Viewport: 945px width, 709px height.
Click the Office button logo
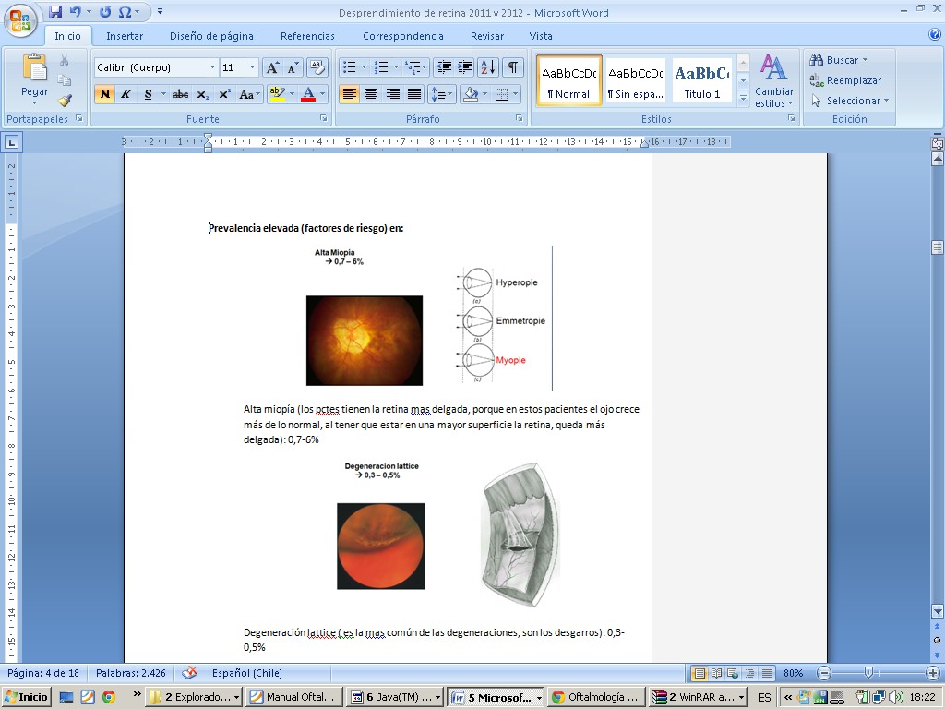pyautogui.click(x=21, y=19)
